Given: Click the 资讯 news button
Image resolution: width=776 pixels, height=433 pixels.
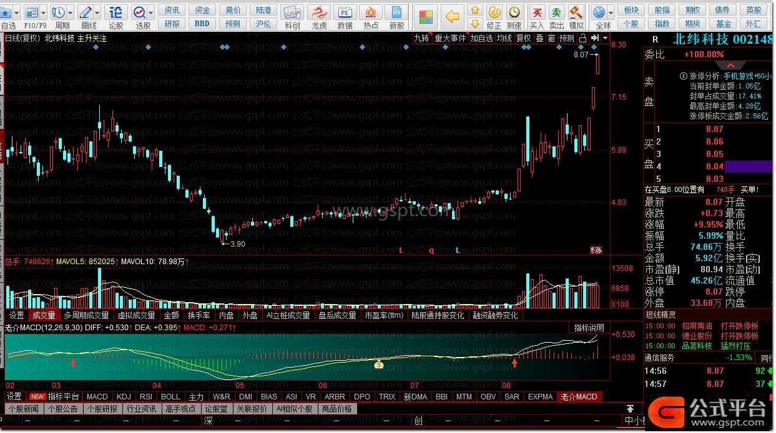Looking at the screenshot, I should pyautogui.click(x=172, y=10).
